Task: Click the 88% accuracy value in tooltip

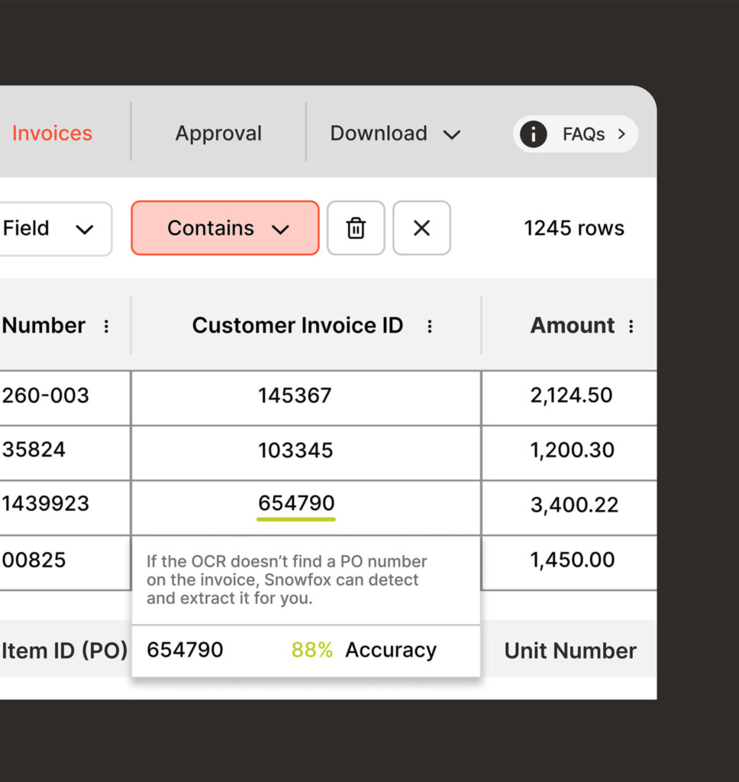Action: [x=311, y=651]
